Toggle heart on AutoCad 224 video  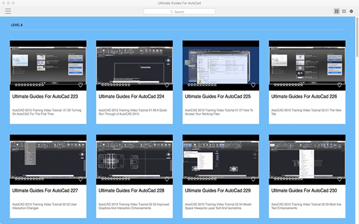coord(167,85)
